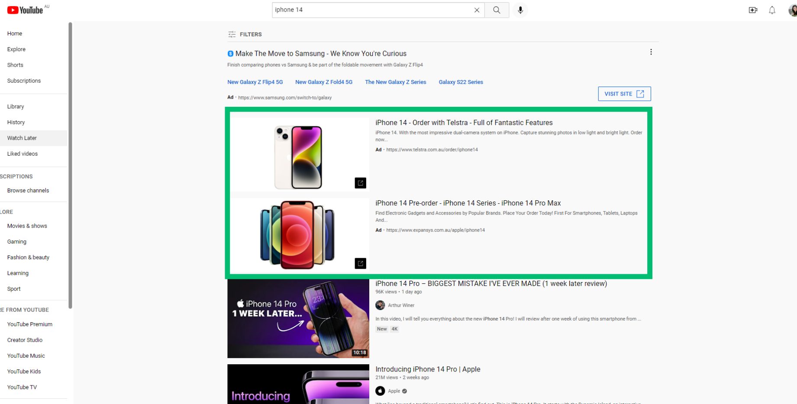
Task: Open the three-dot menu on the Samsung ad
Action: point(651,51)
